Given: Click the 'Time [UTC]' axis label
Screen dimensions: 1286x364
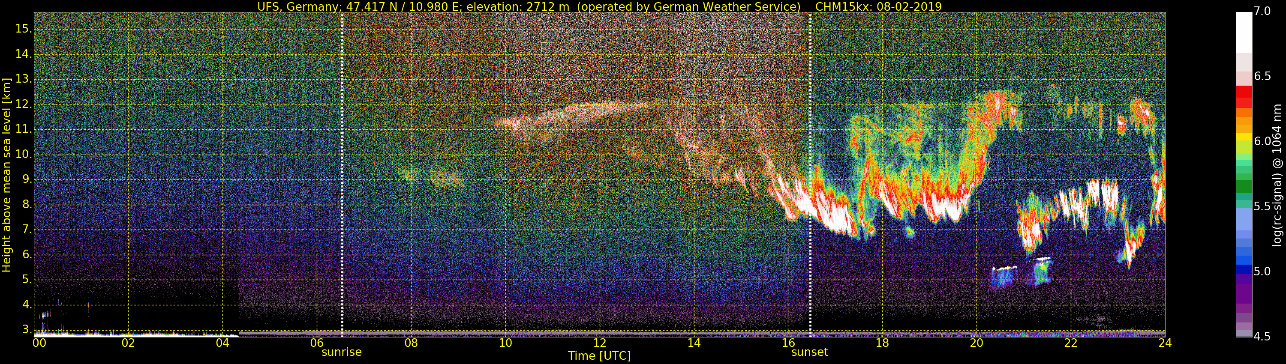Looking at the screenshot, I should click(599, 356).
